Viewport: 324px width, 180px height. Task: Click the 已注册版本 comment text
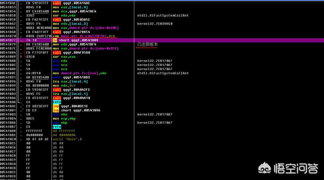[x=148, y=45]
